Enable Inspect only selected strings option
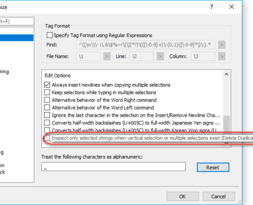The height and width of the screenshot is (205, 253). pos(47,138)
